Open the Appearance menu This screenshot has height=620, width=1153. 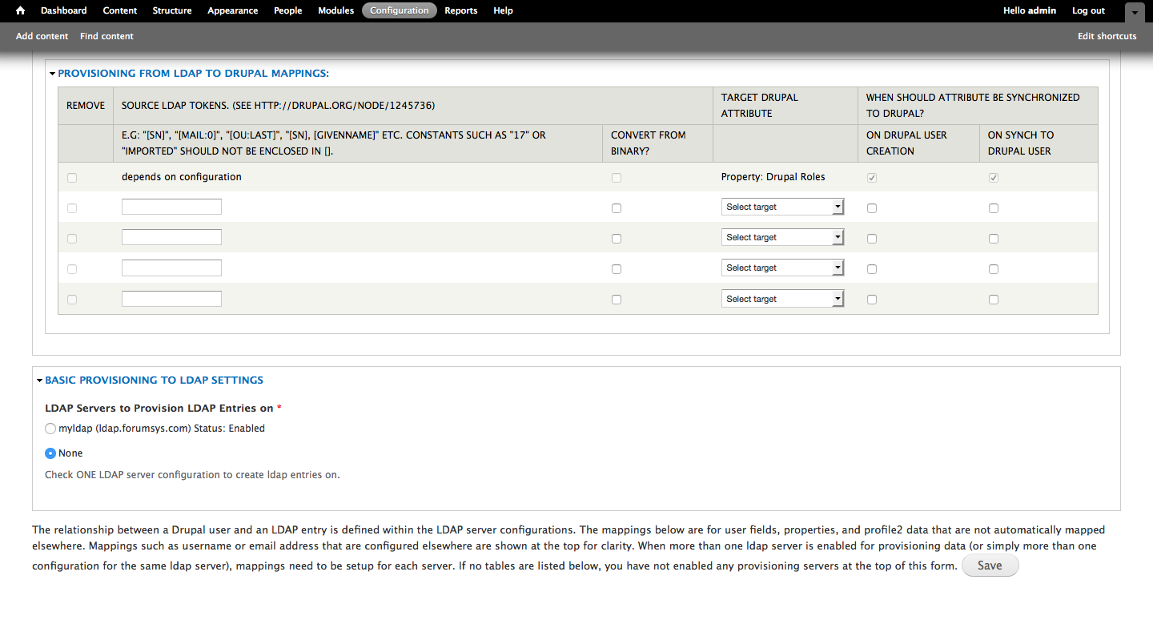pyautogui.click(x=233, y=10)
